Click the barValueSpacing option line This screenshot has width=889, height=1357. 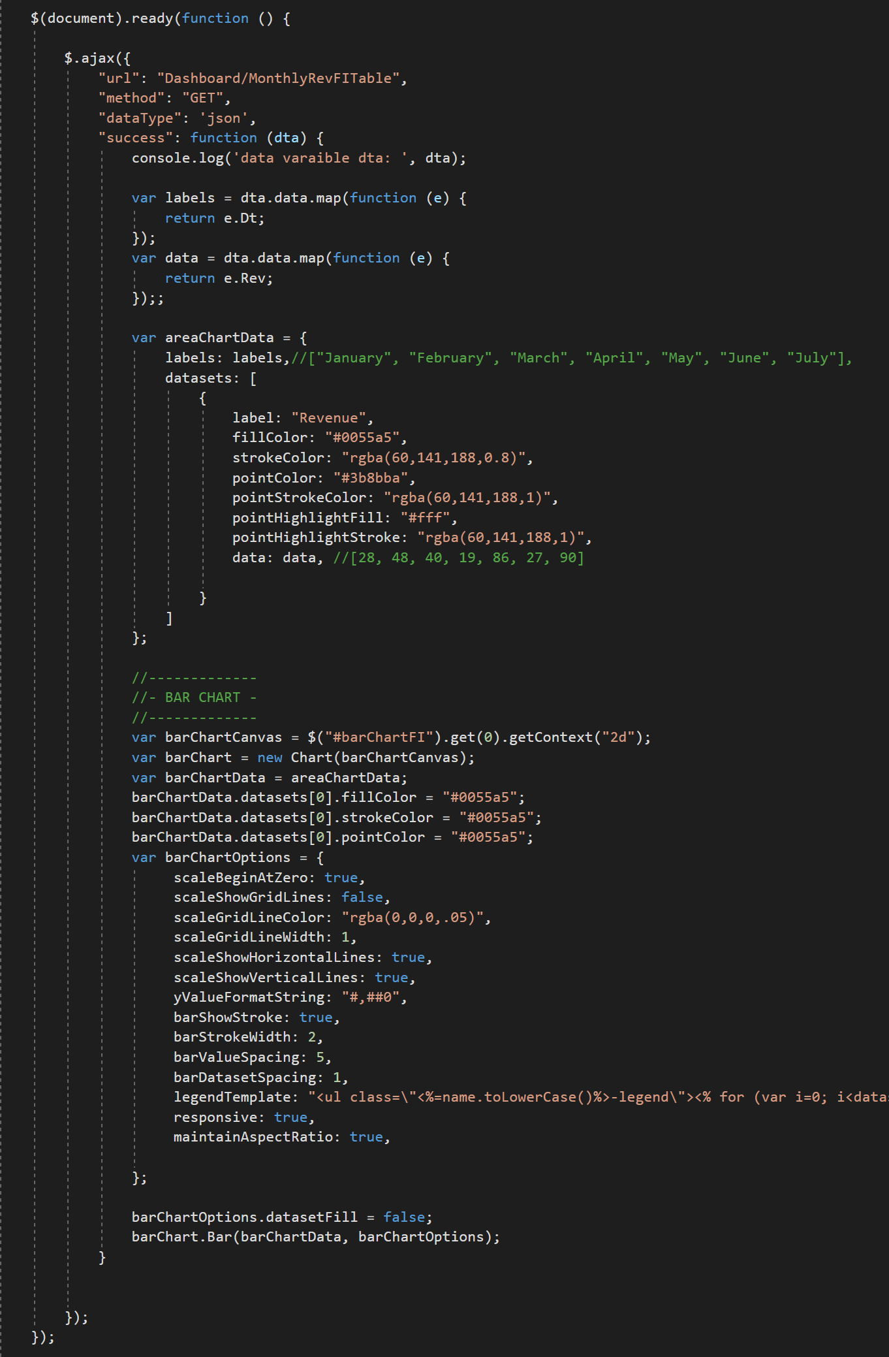click(253, 1057)
